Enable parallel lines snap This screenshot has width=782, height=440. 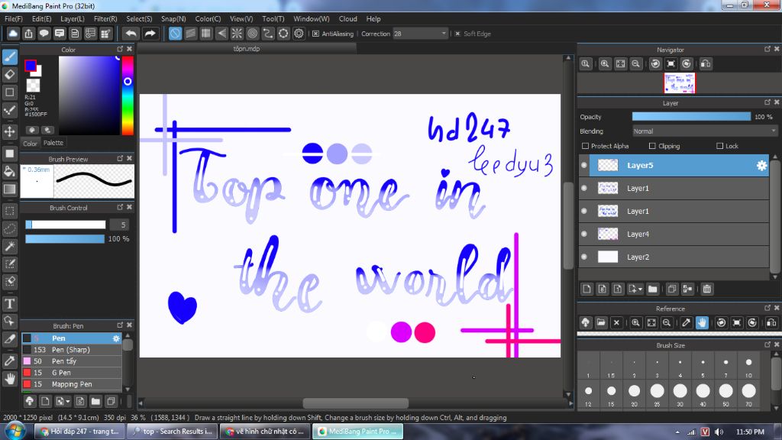coord(190,34)
